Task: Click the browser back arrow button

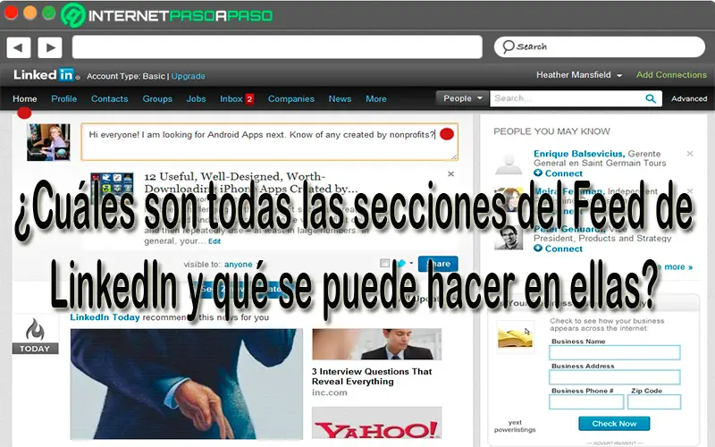Action: coord(19,47)
